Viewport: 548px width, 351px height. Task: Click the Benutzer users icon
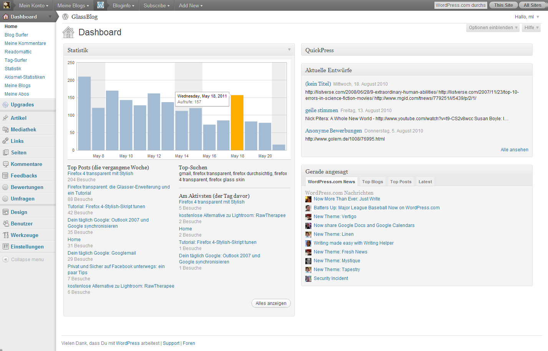[x=5, y=224]
